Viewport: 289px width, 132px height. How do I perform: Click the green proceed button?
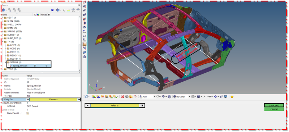274,105
